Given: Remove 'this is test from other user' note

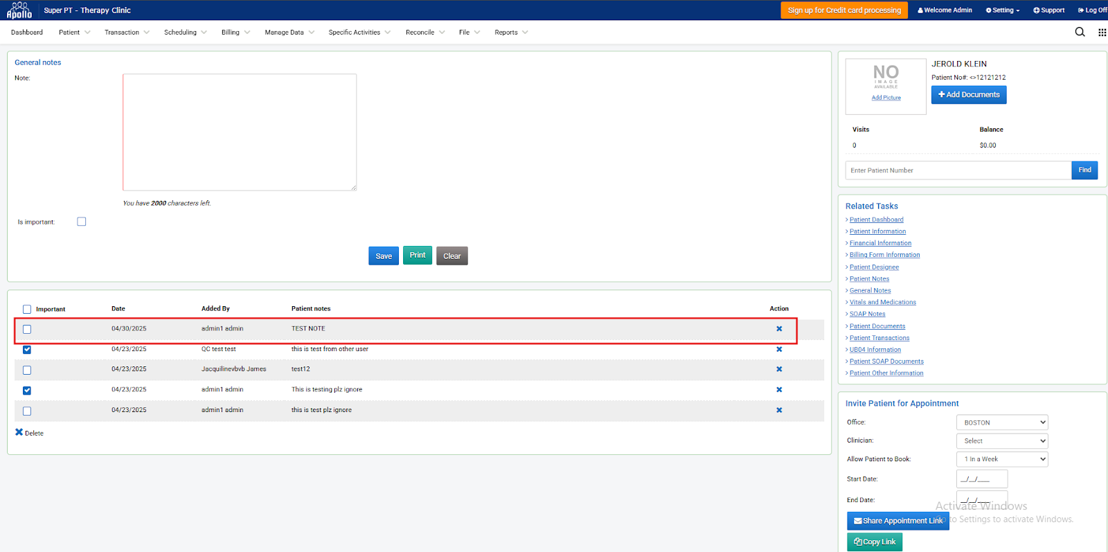Looking at the screenshot, I should tap(779, 349).
